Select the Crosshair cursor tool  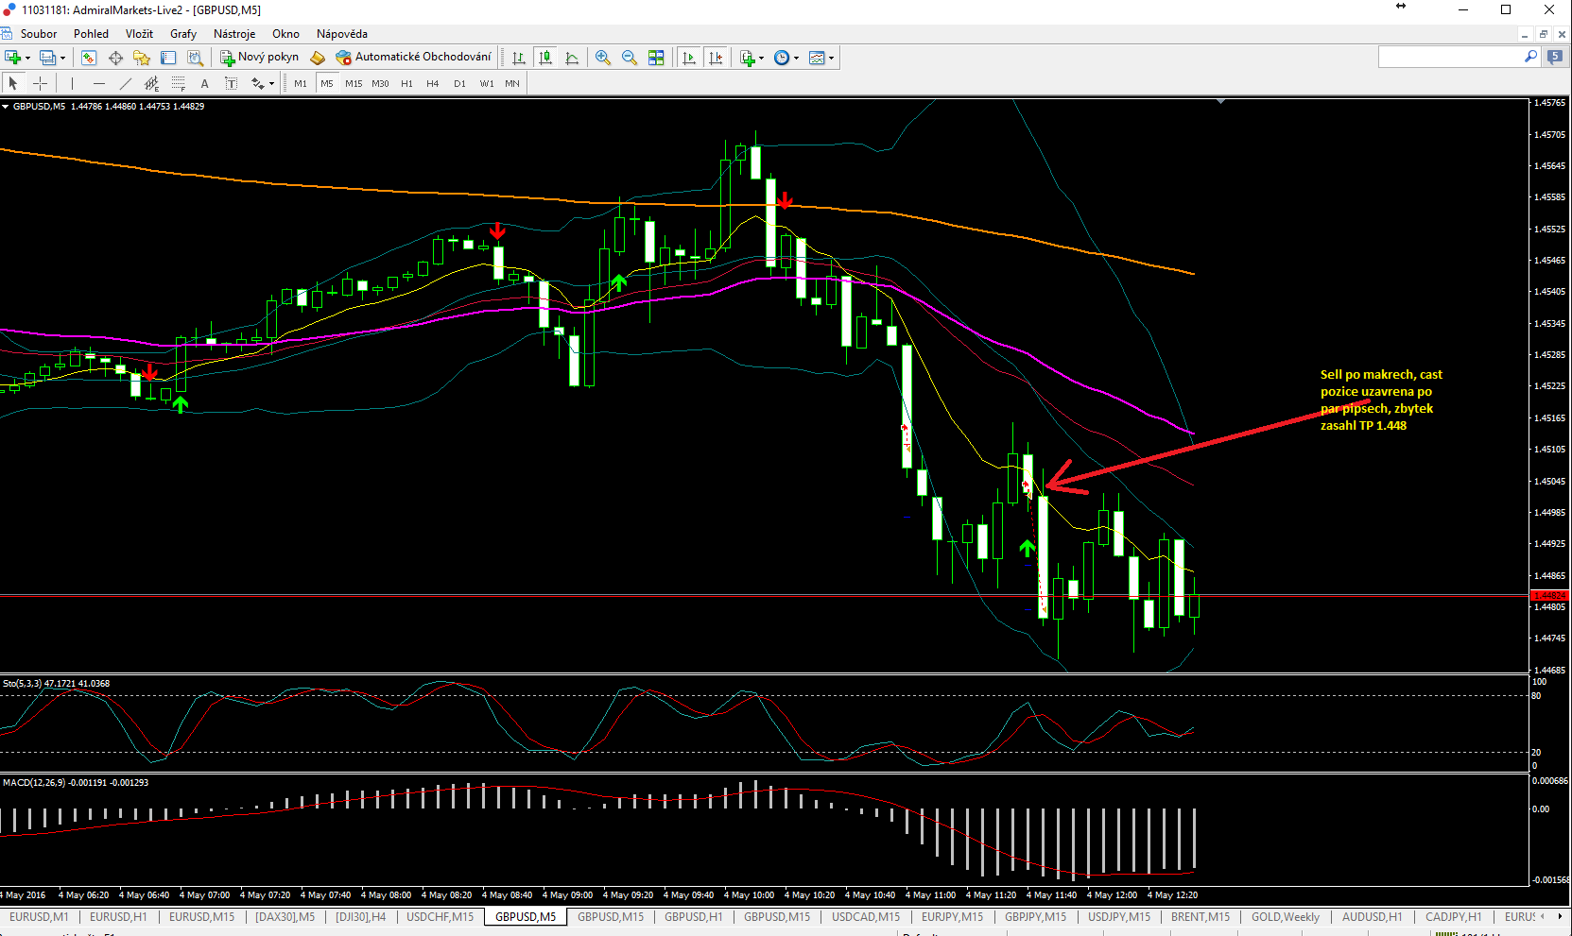click(x=40, y=83)
